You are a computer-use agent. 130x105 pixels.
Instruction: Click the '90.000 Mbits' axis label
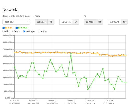click(x=8, y=35)
